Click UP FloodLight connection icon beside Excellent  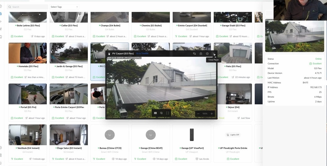click(x=228, y=159)
